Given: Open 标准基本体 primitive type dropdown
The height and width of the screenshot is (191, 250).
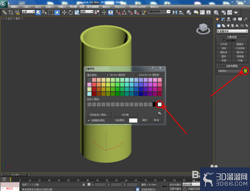Looking at the screenshot, I should tap(232, 31).
